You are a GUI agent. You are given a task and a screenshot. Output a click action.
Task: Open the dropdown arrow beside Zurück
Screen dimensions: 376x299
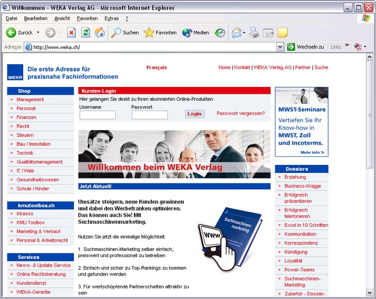[x=38, y=33]
